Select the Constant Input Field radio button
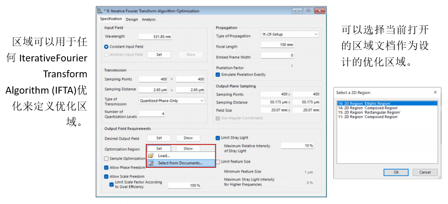 (107, 46)
